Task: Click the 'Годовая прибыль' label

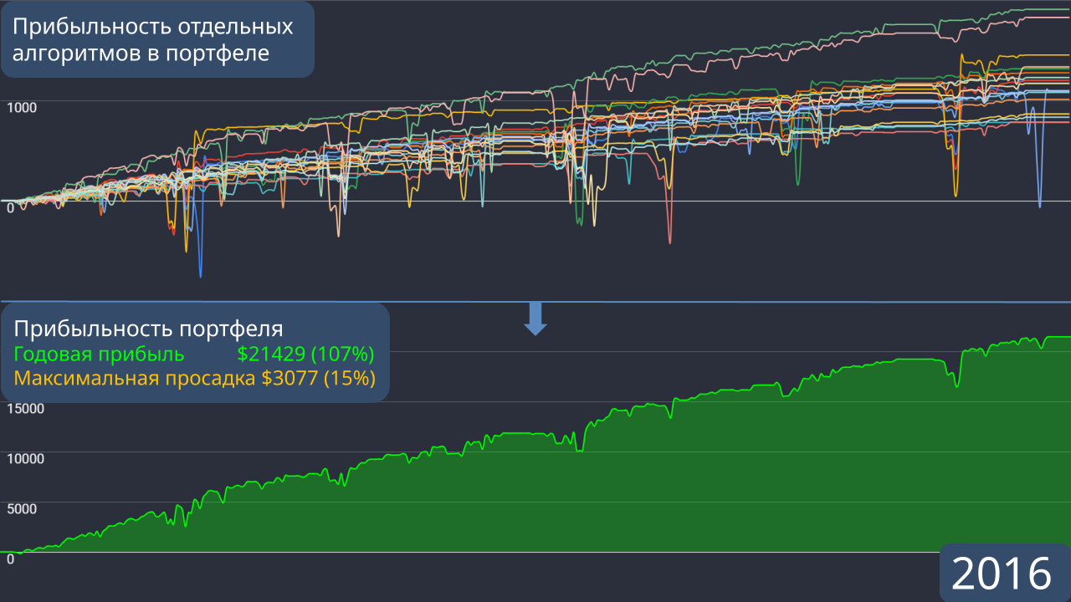Action: click(x=100, y=354)
